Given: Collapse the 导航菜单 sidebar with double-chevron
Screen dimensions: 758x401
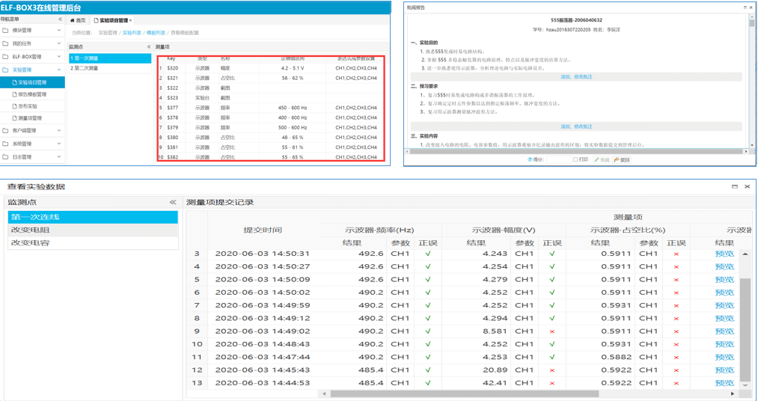Looking at the screenshot, I should 60,19.
